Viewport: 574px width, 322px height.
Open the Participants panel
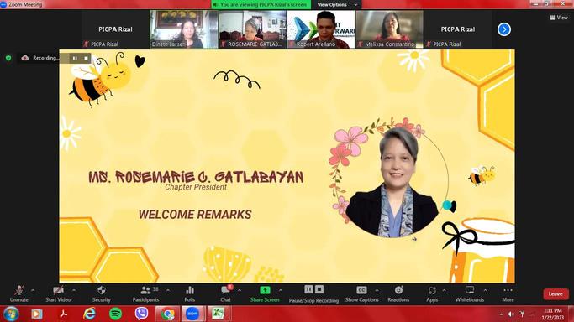[x=145, y=293]
